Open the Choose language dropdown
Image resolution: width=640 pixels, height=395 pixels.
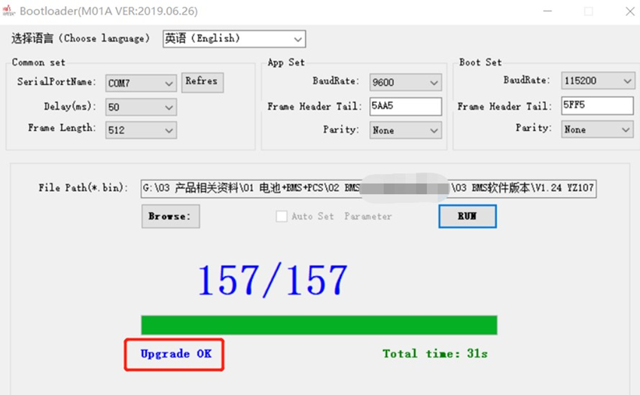tap(234, 38)
